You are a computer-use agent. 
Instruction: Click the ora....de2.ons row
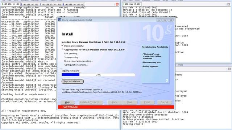point(28,55)
